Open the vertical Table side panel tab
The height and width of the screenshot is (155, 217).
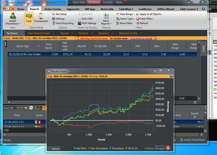(x=203, y=49)
